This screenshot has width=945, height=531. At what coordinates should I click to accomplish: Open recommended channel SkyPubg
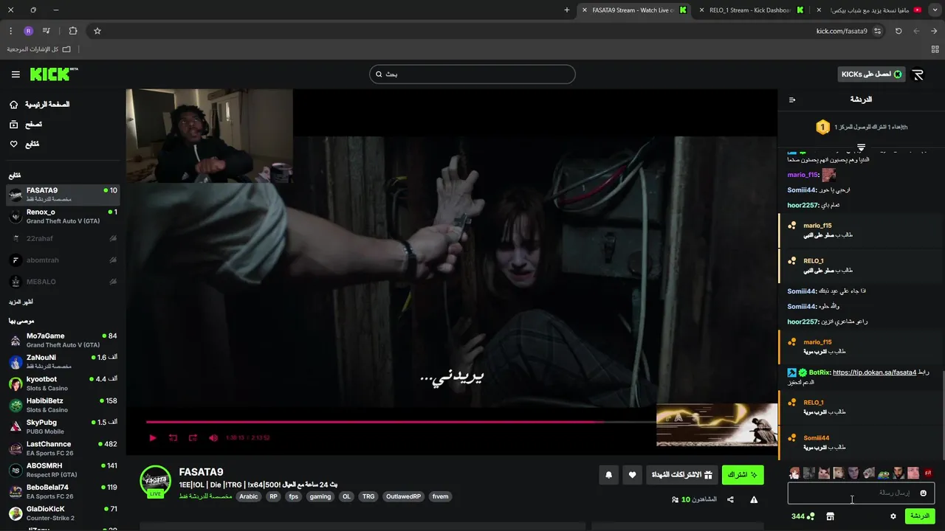coord(63,427)
